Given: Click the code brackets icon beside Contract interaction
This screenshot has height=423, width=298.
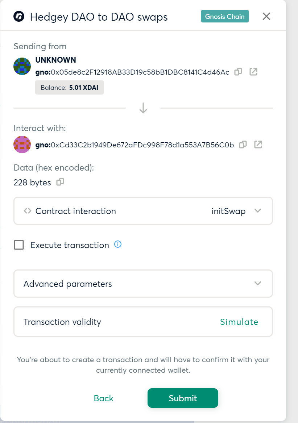Looking at the screenshot, I should pyautogui.click(x=28, y=211).
